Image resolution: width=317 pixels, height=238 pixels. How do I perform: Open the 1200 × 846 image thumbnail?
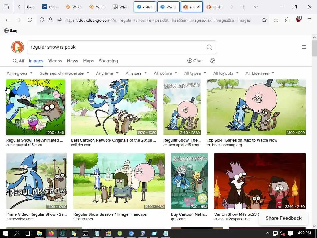coord(35,107)
